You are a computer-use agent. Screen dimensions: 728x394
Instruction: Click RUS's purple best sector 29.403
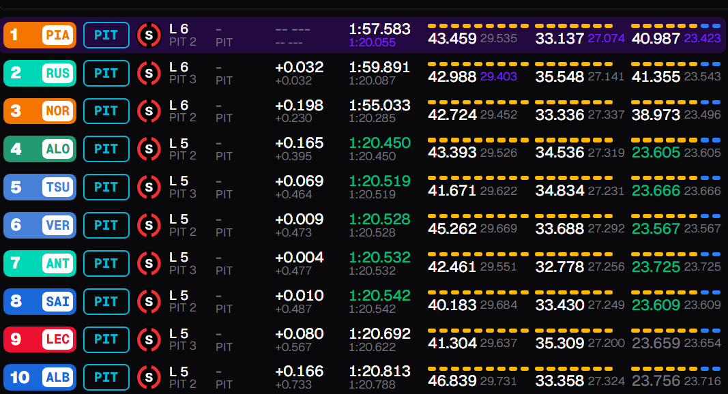pos(499,76)
